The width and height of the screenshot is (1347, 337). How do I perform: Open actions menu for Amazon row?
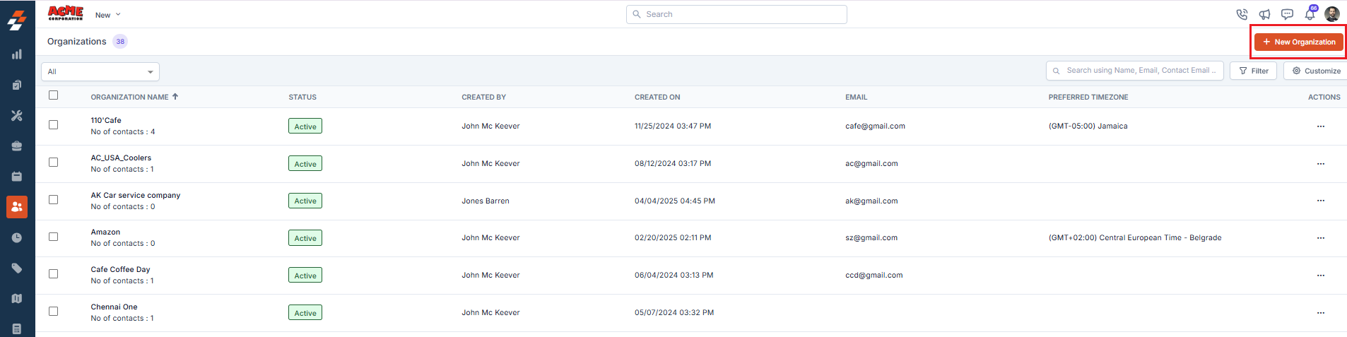tap(1321, 238)
